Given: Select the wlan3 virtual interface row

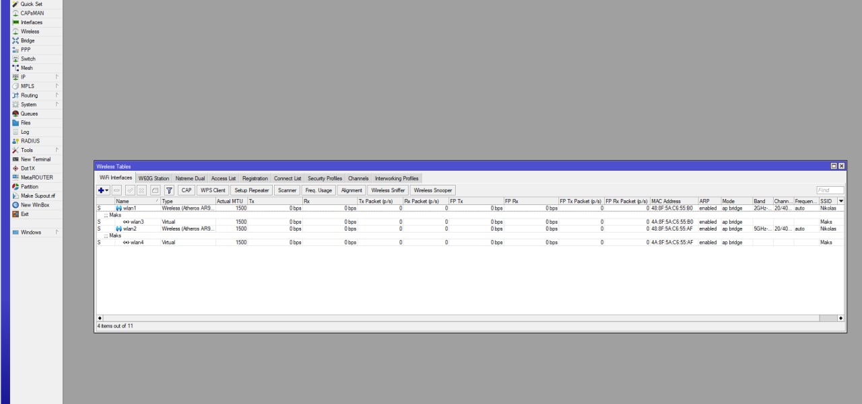Looking at the screenshot, I should click(x=470, y=222).
